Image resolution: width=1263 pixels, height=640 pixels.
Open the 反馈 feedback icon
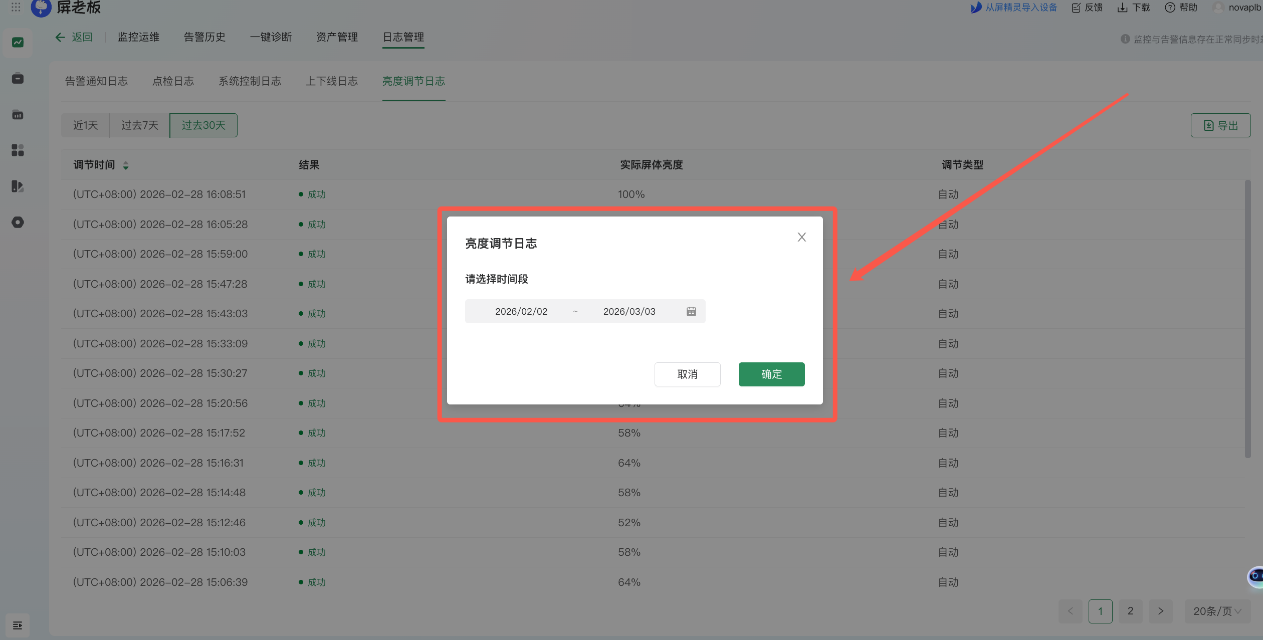(1076, 8)
